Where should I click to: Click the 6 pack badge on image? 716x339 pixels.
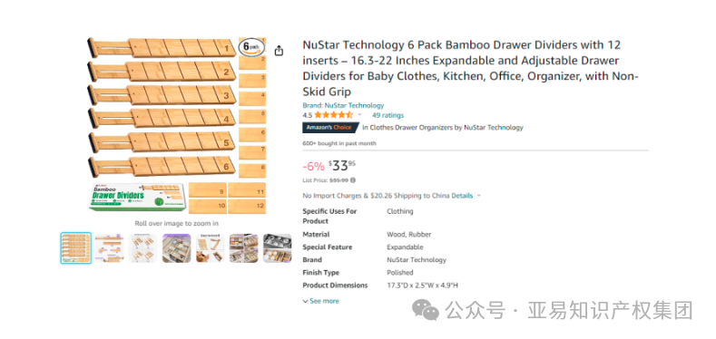[250, 46]
